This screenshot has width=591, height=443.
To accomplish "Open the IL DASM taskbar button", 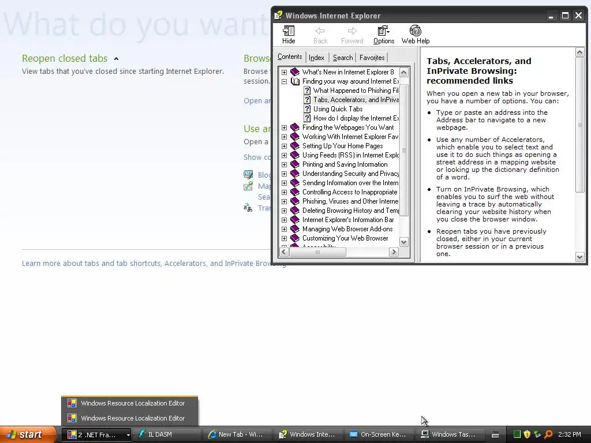I will point(166,434).
